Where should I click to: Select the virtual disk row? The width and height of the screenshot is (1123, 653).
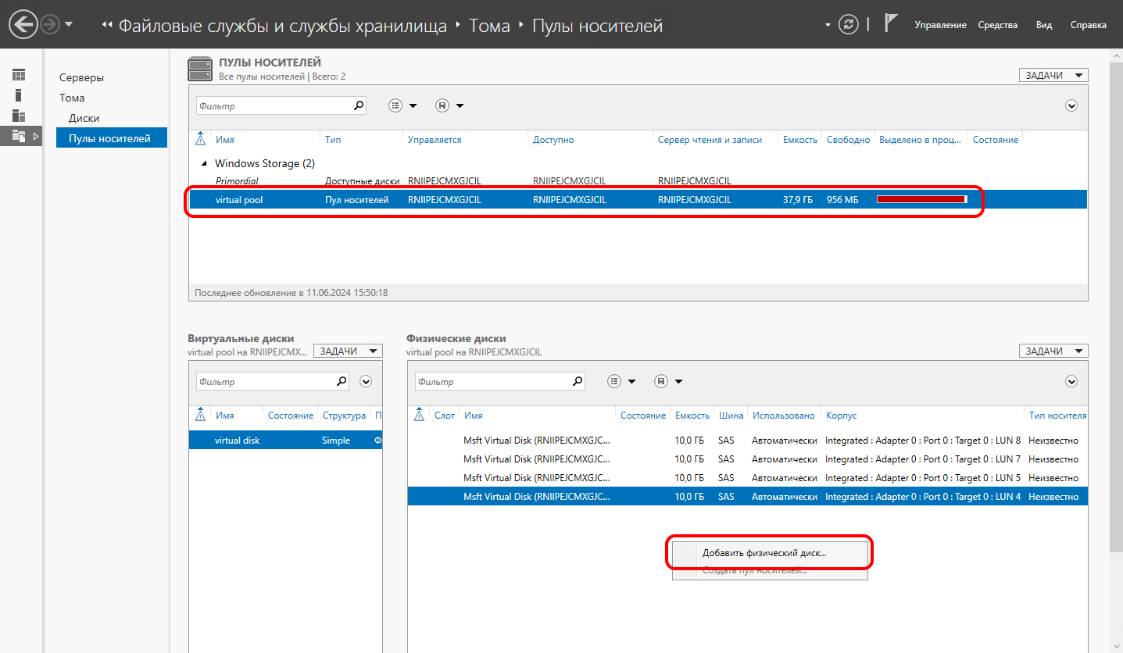pyautogui.click(x=286, y=441)
